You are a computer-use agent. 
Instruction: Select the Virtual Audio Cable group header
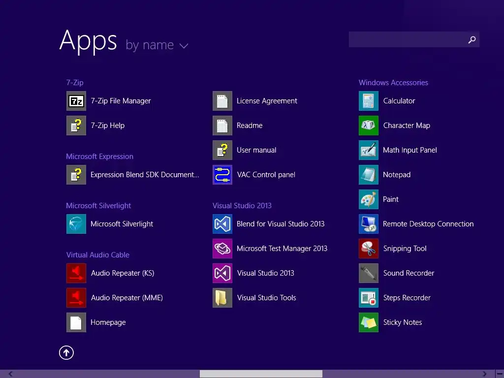point(98,255)
